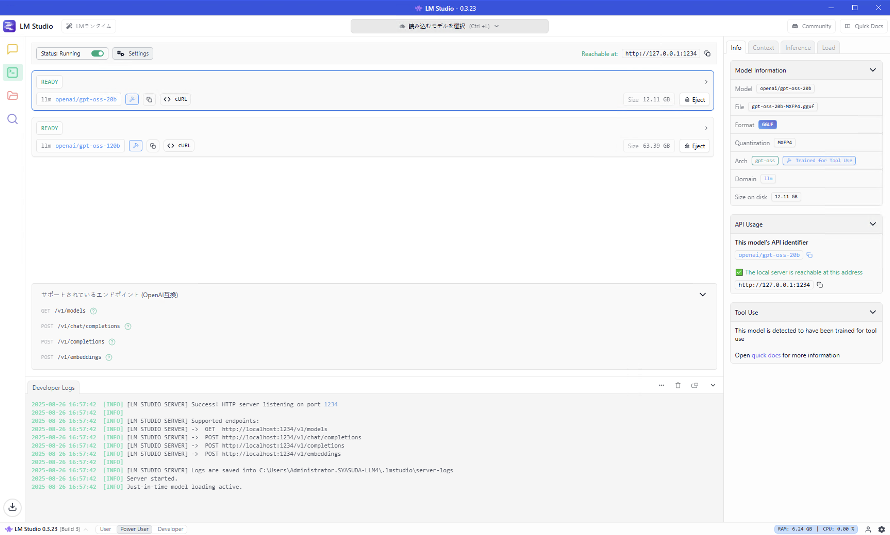The height and width of the screenshot is (535, 890).
Task: Open the Discover magnifier in sidebar
Action: tap(12, 119)
